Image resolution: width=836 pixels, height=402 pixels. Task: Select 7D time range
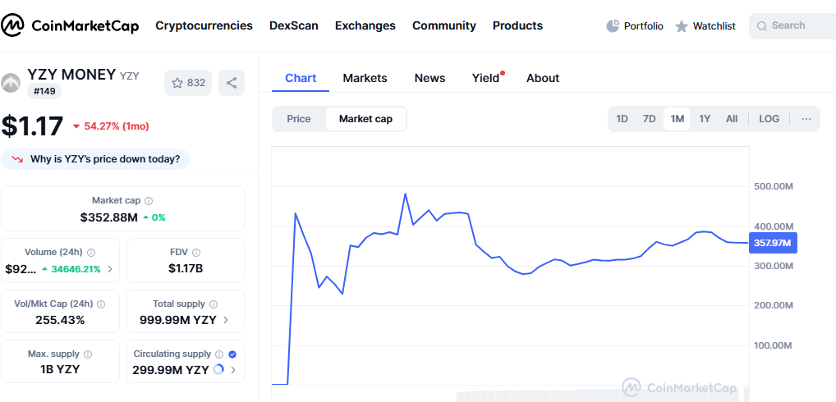pos(649,119)
